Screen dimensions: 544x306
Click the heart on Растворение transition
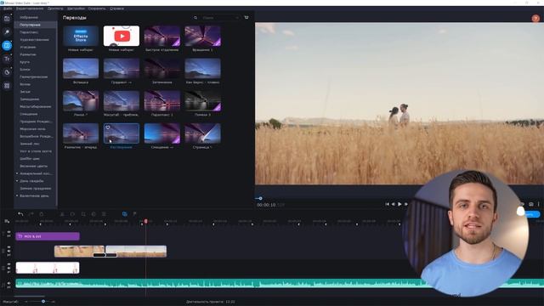point(108,127)
